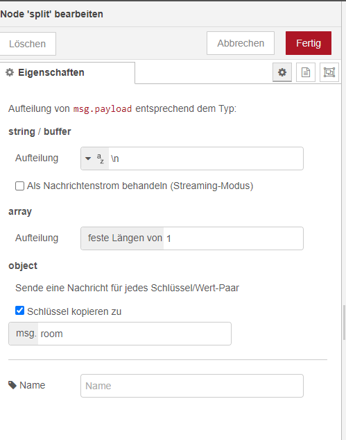This screenshot has height=440, width=346.
Task: Open node appearance settings icon
Action: (x=329, y=72)
